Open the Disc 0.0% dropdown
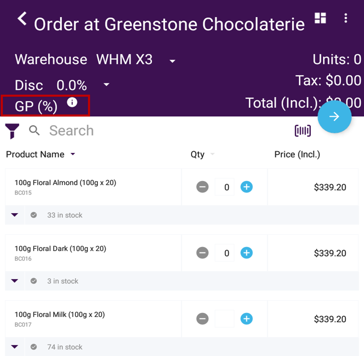This screenshot has height=356, width=364. click(x=106, y=85)
